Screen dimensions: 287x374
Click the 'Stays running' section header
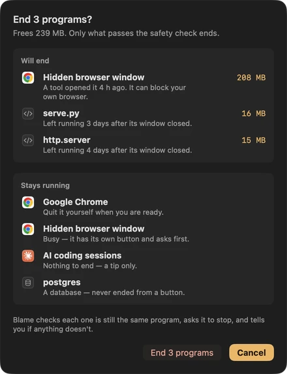45,185
